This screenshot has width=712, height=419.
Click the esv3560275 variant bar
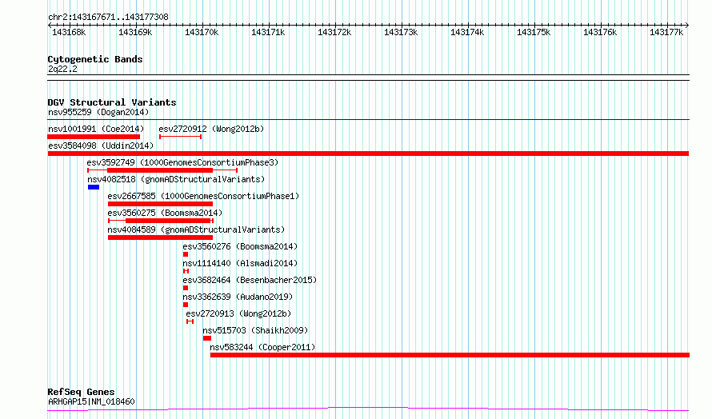click(161, 221)
